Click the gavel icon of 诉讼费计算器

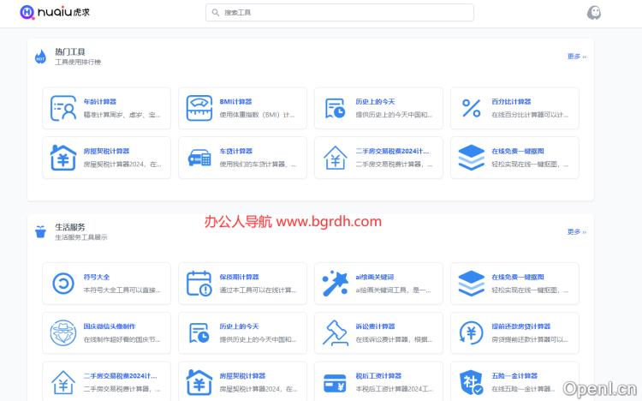(335, 333)
